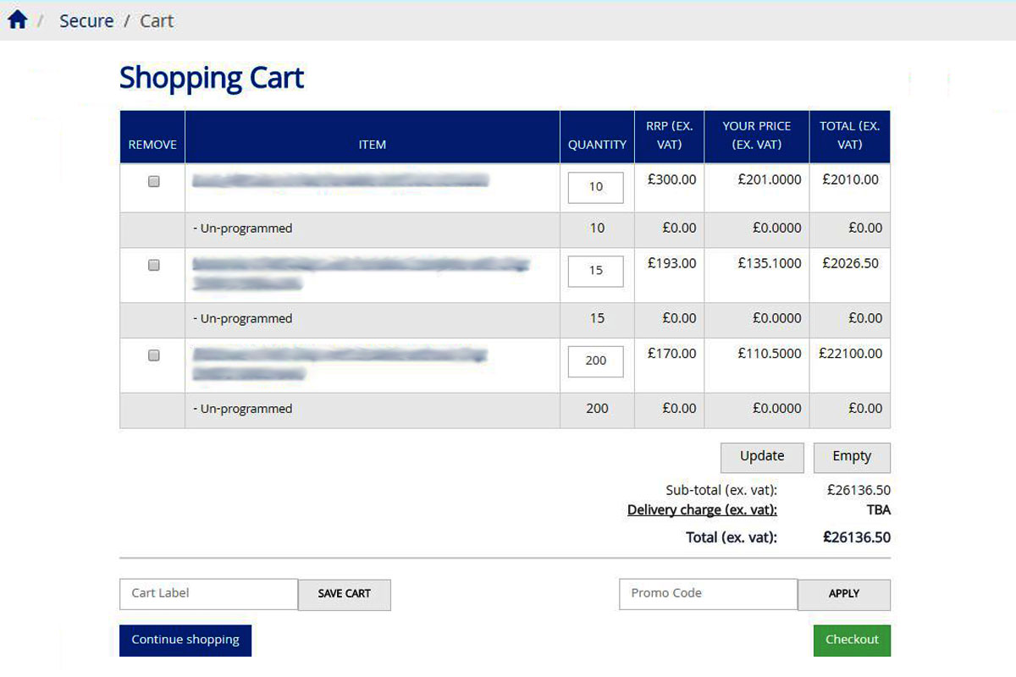Click the quantity field showing 200

point(595,361)
